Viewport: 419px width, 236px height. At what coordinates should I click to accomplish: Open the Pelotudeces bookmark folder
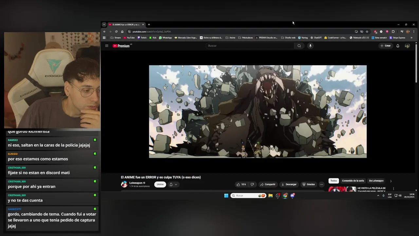click(246, 38)
